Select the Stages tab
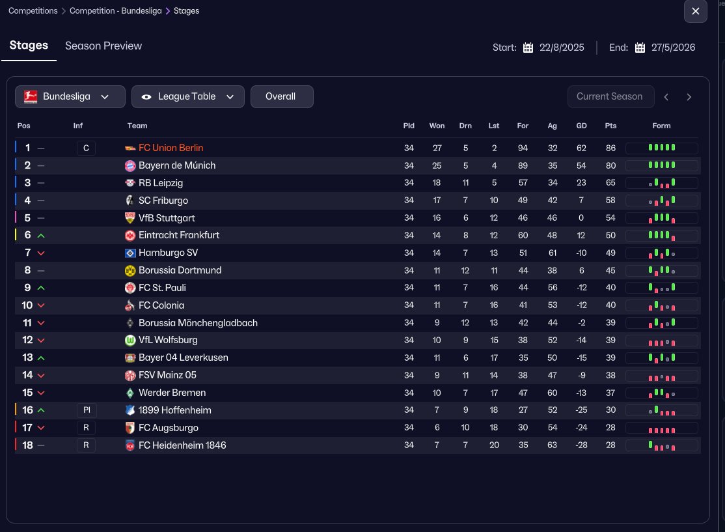This screenshot has height=532, width=725. coord(29,46)
